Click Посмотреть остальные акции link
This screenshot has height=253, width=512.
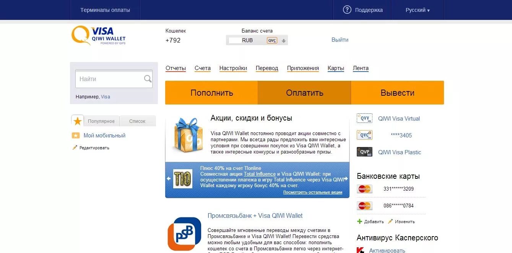click(313, 192)
